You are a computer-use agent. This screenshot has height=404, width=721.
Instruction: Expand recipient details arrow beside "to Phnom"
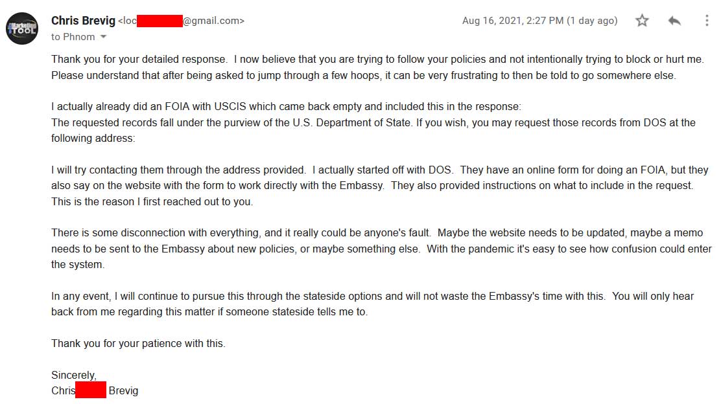(104, 37)
